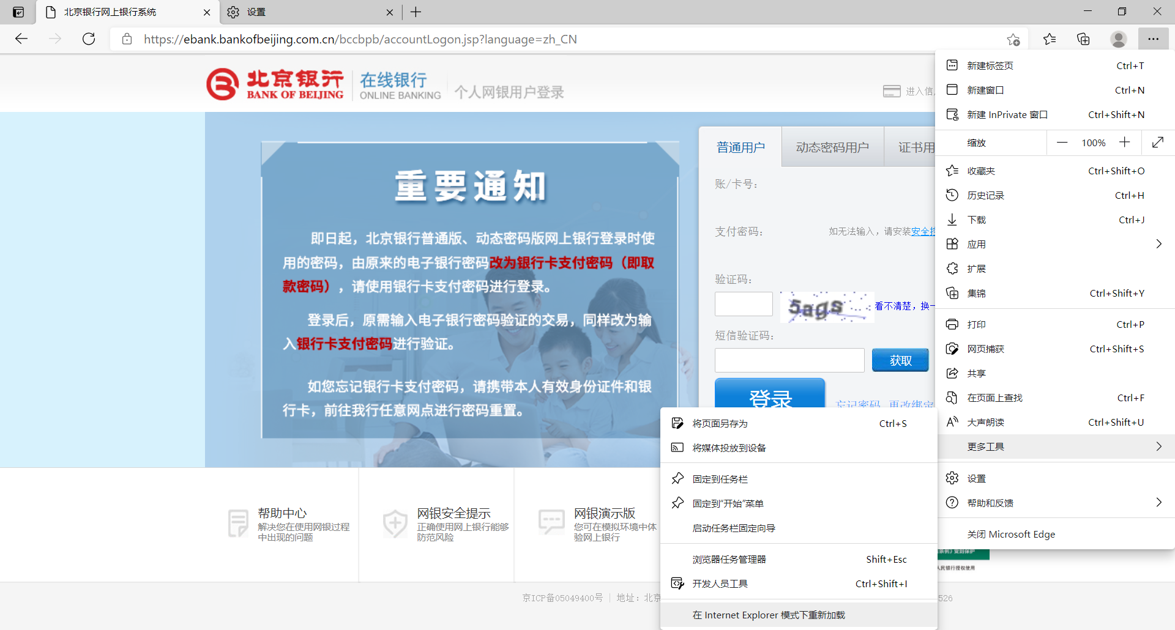Image resolution: width=1175 pixels, height=630 pixels.
Task: Click the 帮助中心 document icon
Action: point(238,523)
